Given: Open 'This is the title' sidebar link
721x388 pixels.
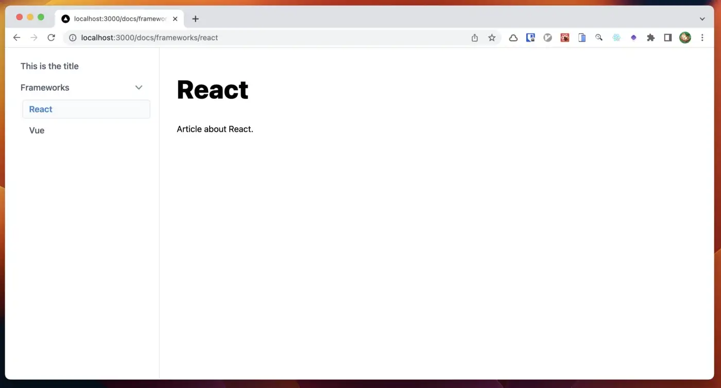Looking at the screenshot, I should 49,66.
